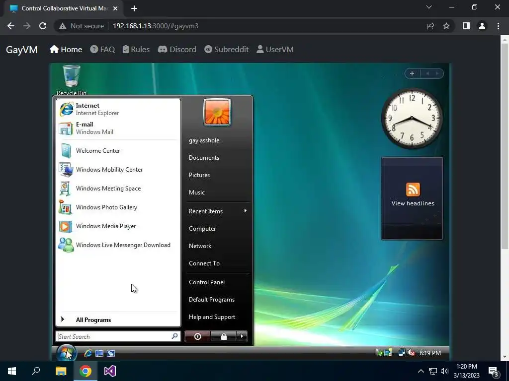
Task: Open Help and Support
Action: pos(212,317)
